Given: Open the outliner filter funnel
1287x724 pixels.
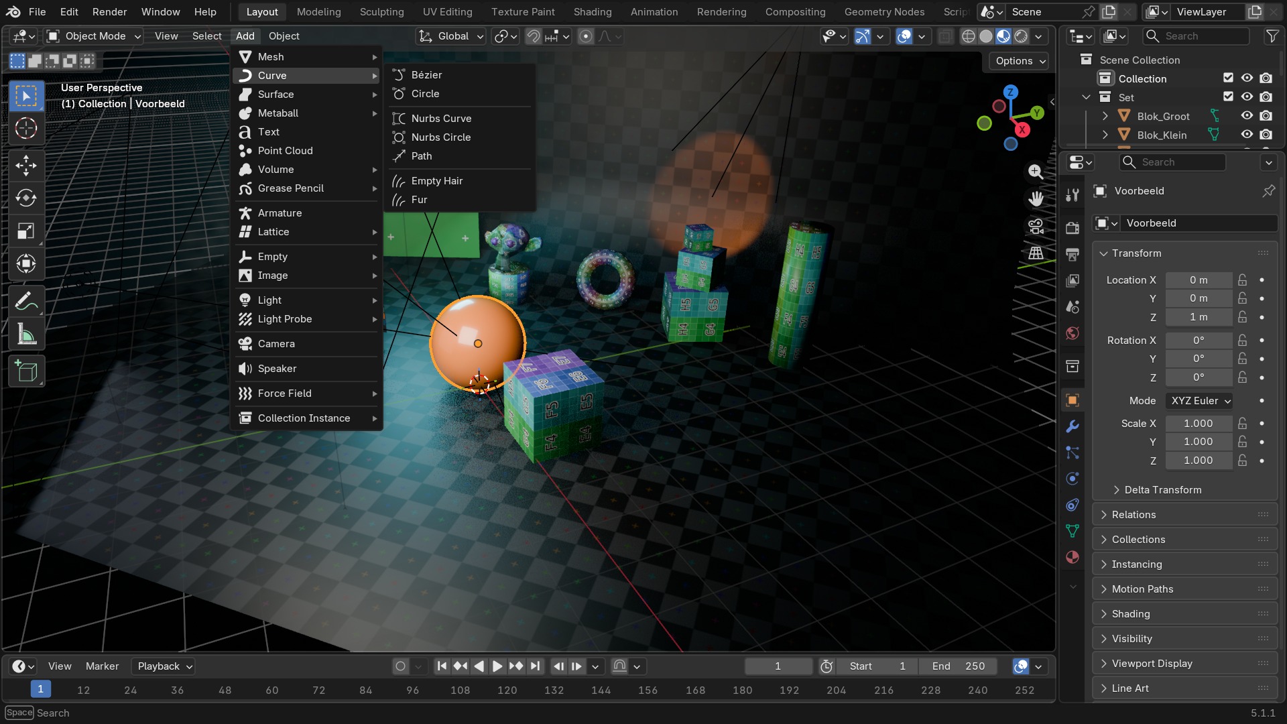Looking at the screenshot, I should pos(1272,36).
